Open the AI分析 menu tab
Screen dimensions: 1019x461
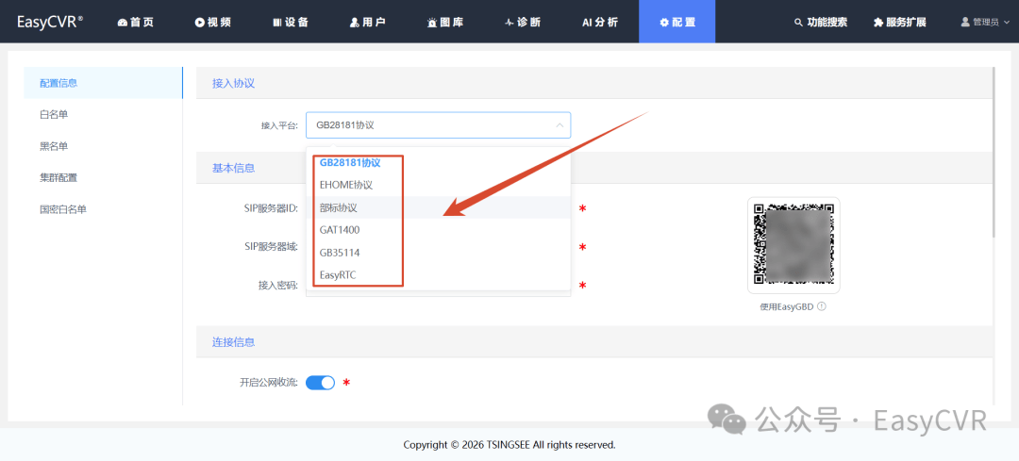pyautogui.click(x=600, y=22)
